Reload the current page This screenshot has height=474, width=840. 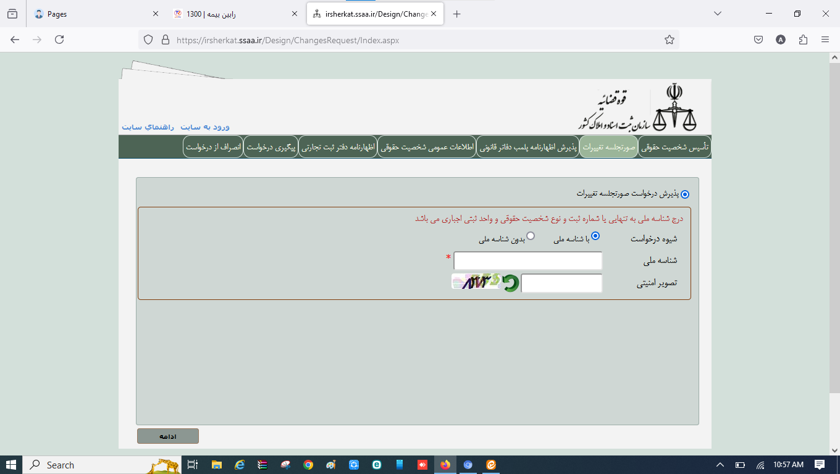pos(59,39)
